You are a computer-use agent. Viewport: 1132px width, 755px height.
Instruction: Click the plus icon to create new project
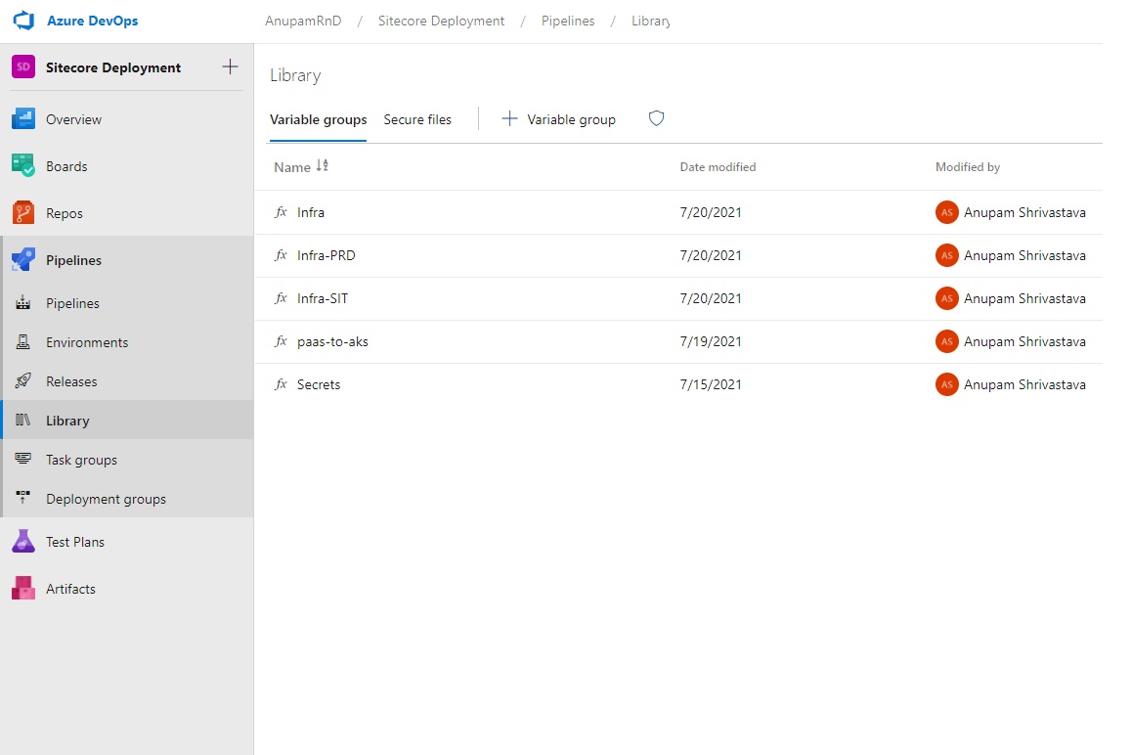point(229,67)
